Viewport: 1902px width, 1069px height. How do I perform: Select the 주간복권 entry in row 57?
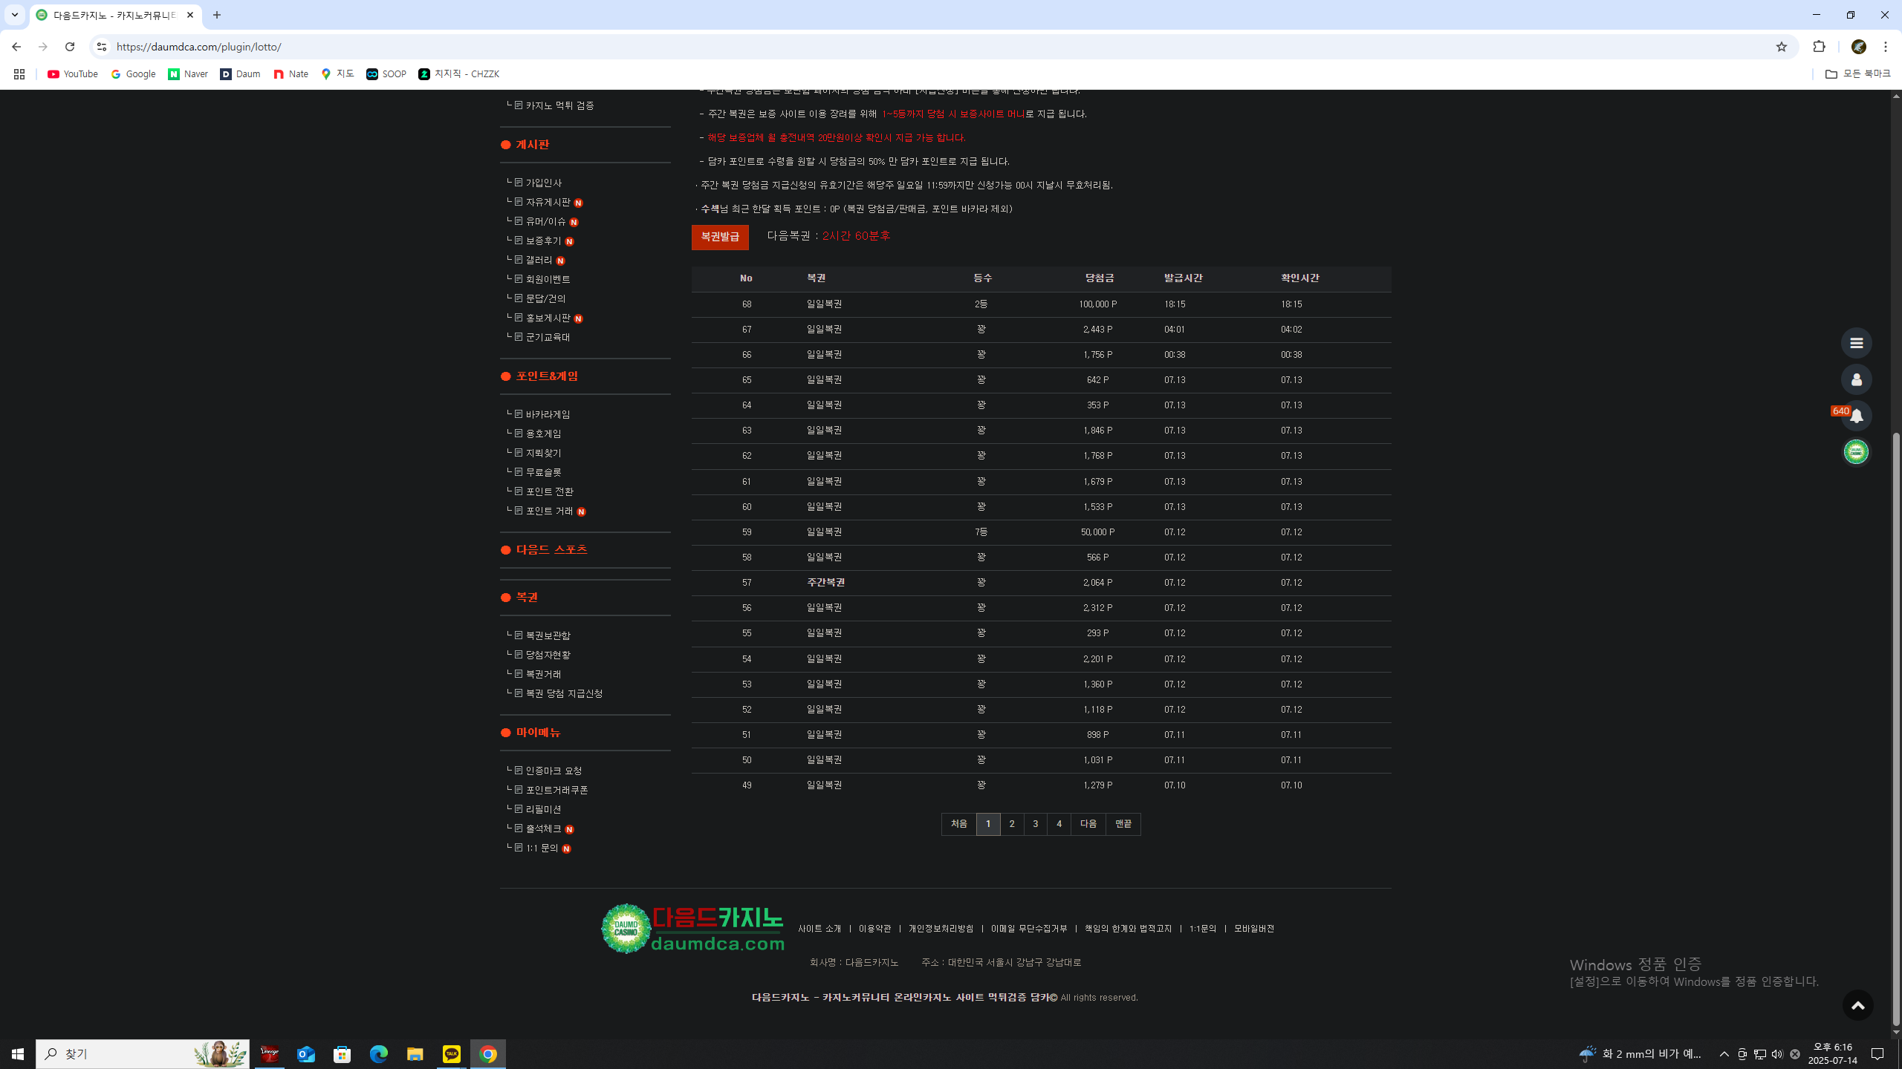coord(825,583)
